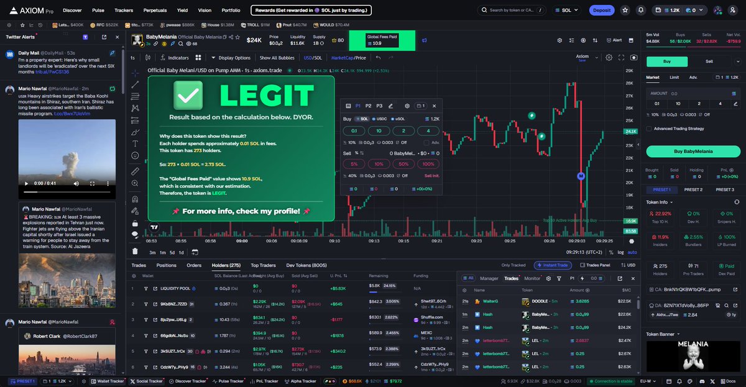Close the floating instant trade panel
Viewport: 746px width, 387px height.
click(x=435, y=106)
